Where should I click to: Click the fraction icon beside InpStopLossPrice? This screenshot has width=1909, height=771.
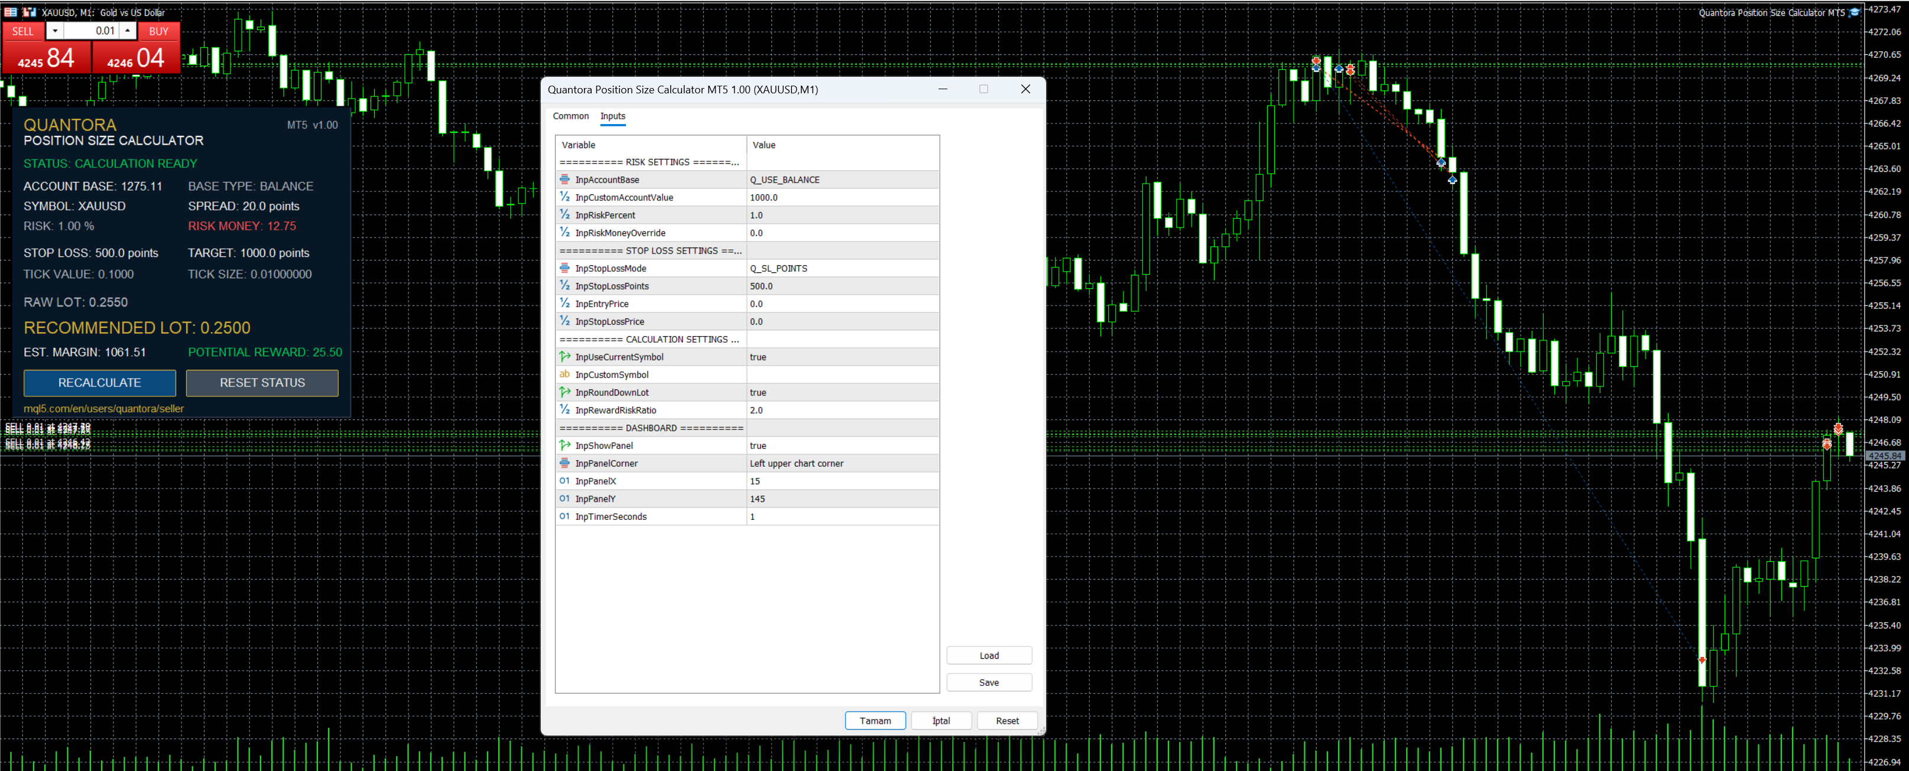click(x=564, y=321)
